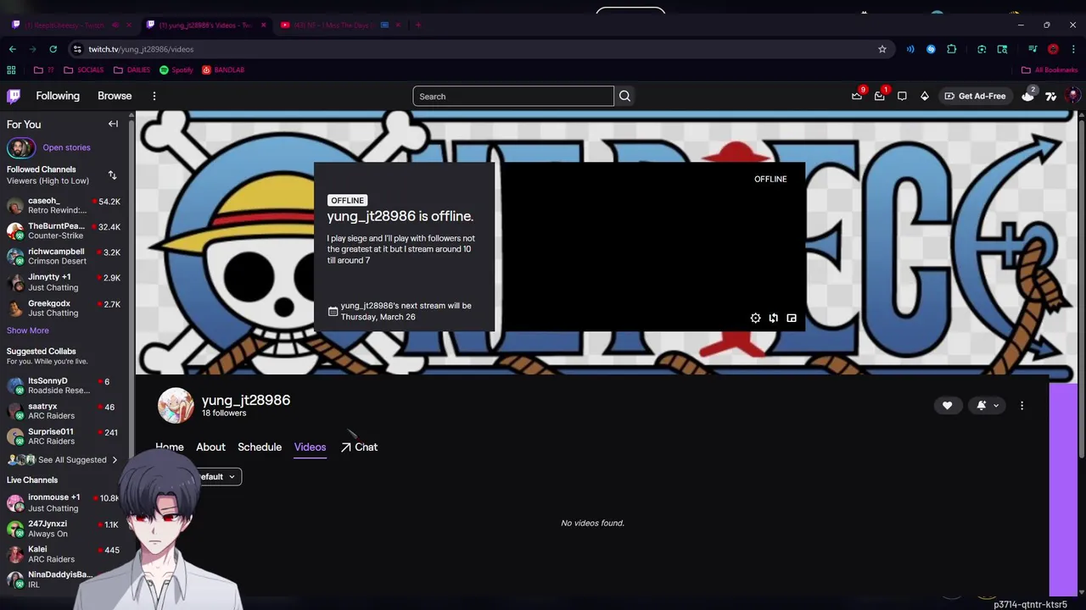The width and height of the screenshot is (1086, 610).
Task: Open player settings gear icon
Action: pos(755,318)
